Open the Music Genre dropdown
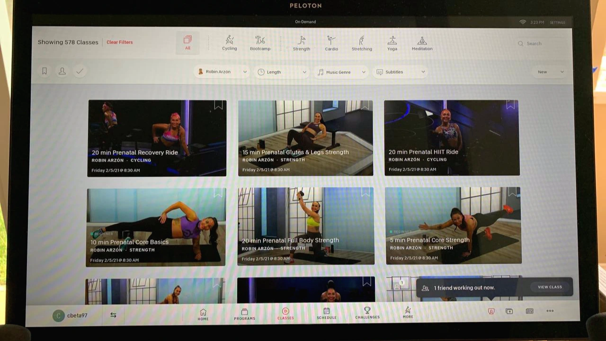 (341, 72)
